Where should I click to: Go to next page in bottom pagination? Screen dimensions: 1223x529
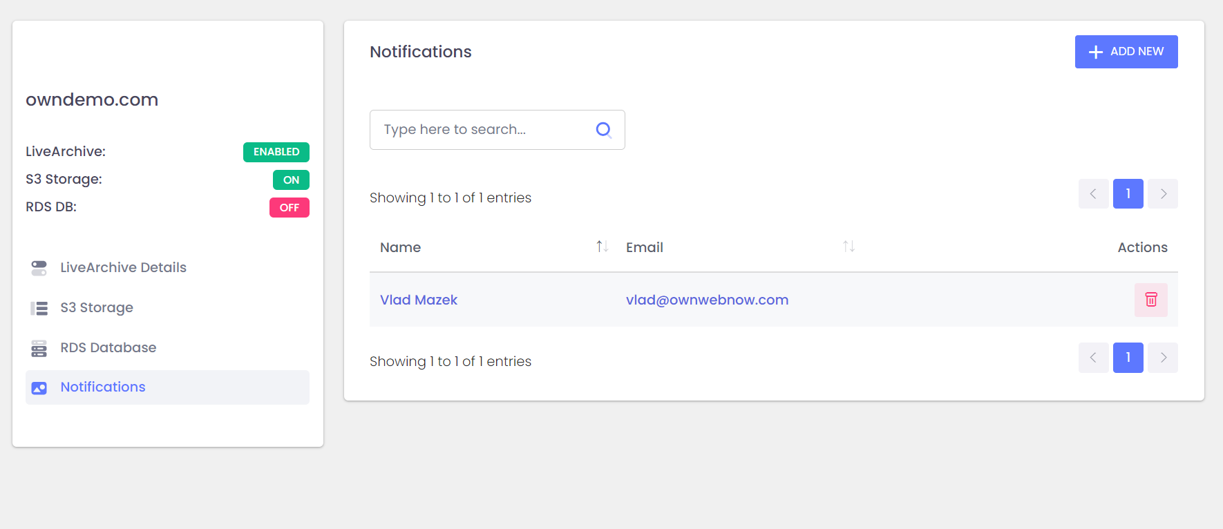[1163, 358]
